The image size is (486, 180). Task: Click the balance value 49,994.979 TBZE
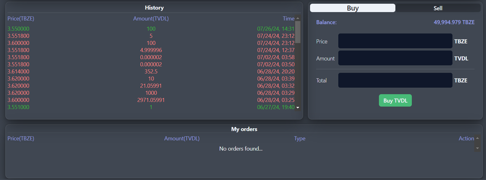click(x=454, y=22)
